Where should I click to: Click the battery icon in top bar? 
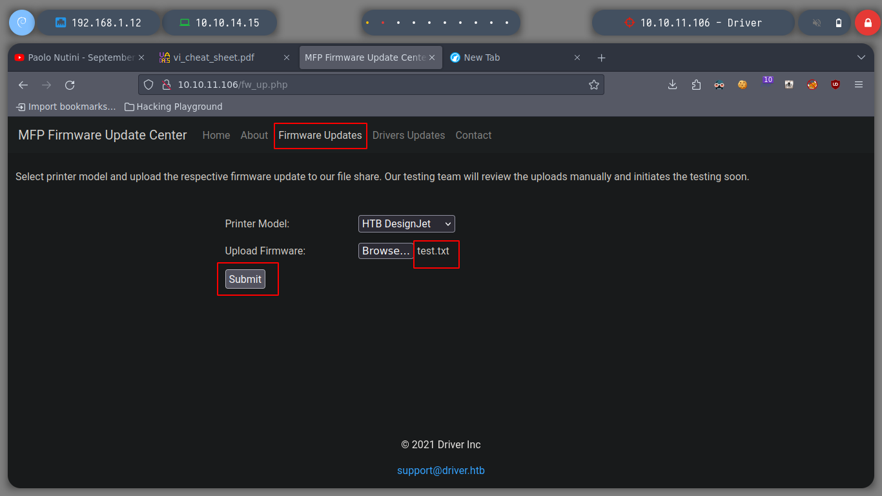[839, 23]
